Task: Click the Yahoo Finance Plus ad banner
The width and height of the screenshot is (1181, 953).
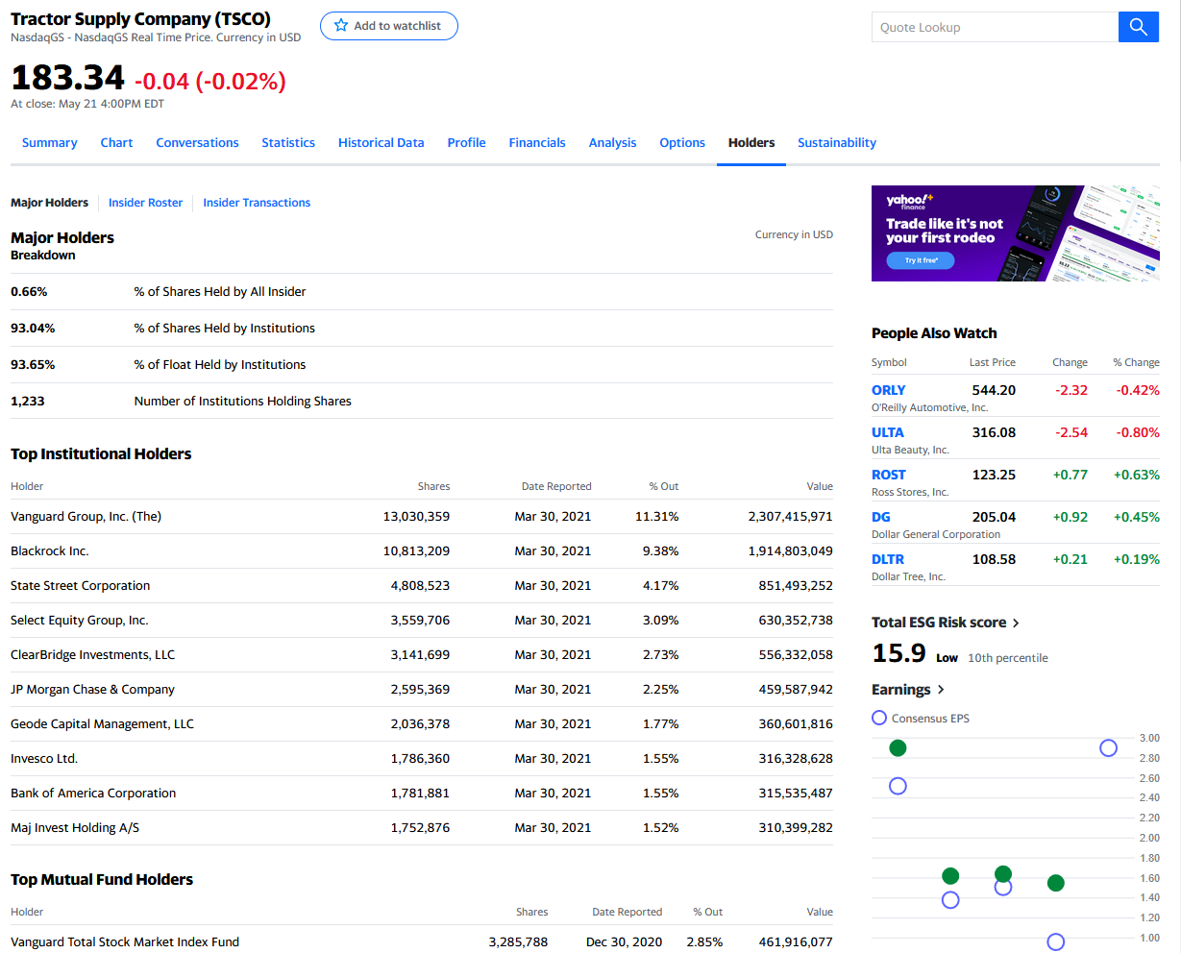Action: (x=1016, y=233)
